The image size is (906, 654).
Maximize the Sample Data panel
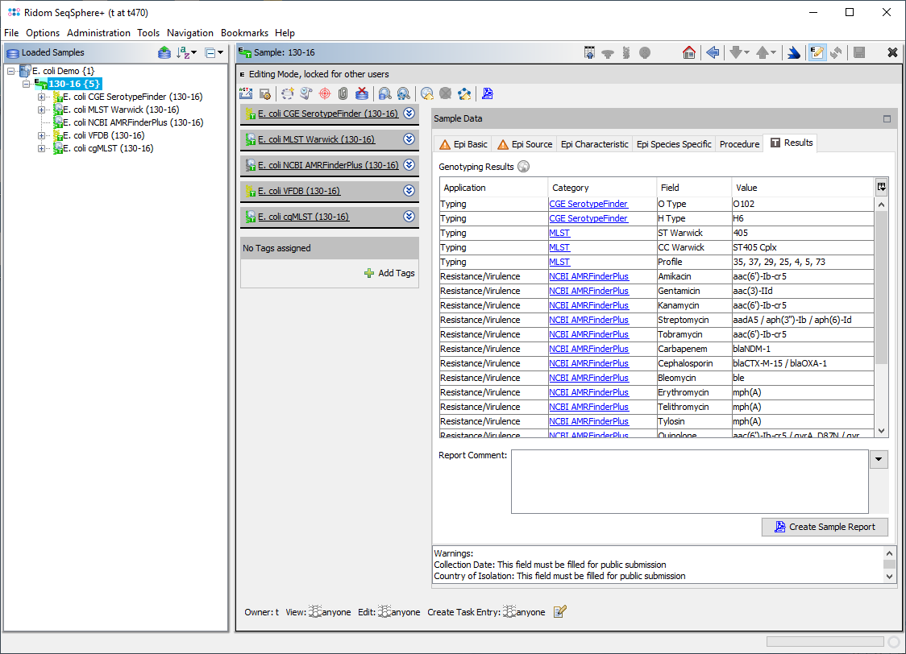(887, 118)
